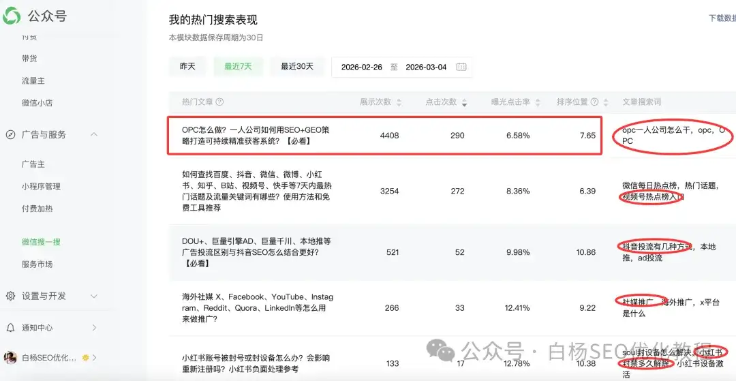Click the gear icon beside 设置与开发
Screen dimensions: 736x381
click(10, 296)
